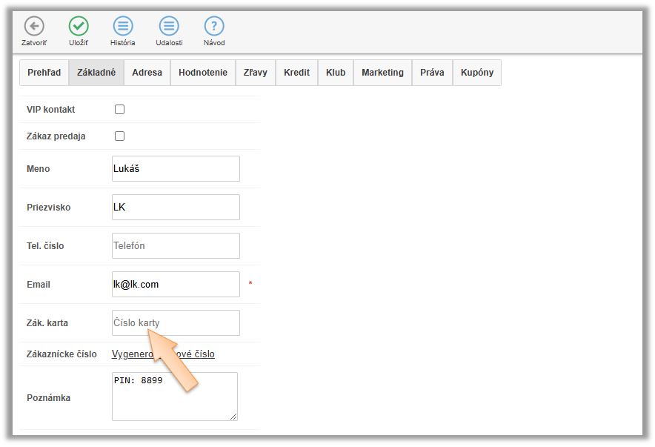Go to the Zľavy tab
Viewport: 655px width, 447px height.
click(x=256, y=73)
